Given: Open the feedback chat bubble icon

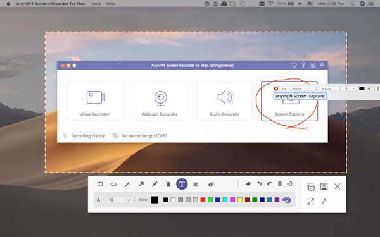Looking at the screenshot, I should pyautogui.click(x=313, y=65).
